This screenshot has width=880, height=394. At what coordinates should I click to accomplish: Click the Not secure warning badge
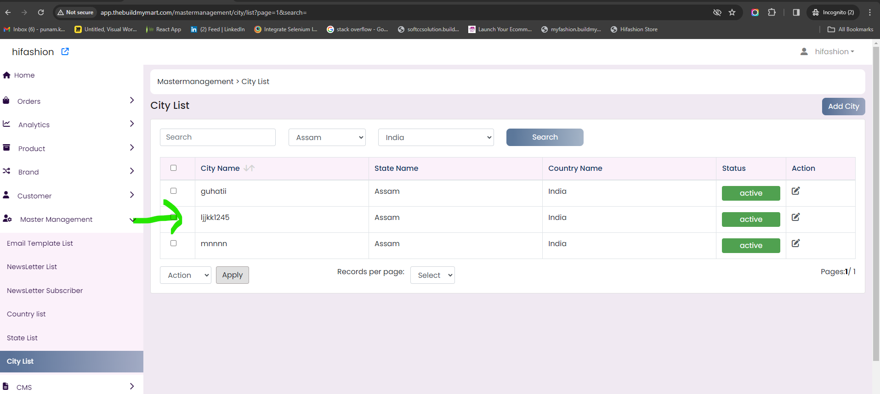[75, 12]
